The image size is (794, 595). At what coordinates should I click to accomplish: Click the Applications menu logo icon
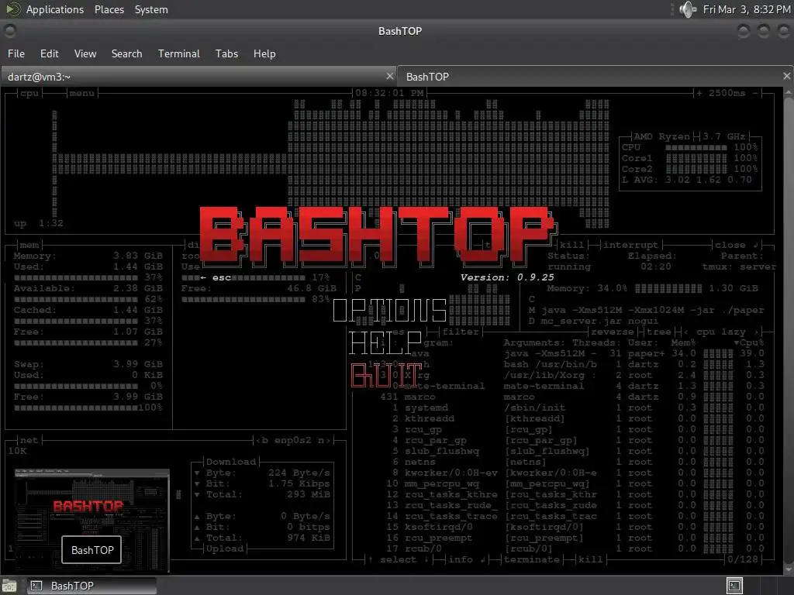point(13,9)
